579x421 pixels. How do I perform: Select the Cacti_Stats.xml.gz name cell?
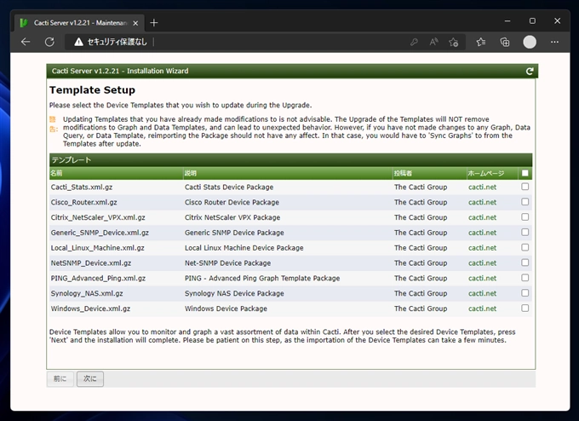pyautogui.click(x=82, y=187)
